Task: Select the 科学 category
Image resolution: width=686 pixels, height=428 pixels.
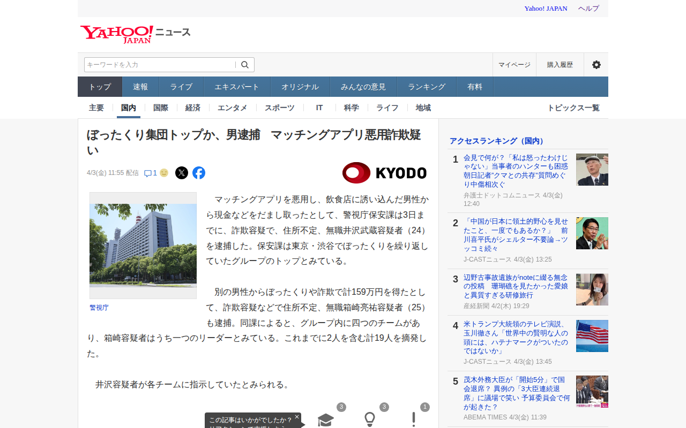Action: tap(352, 108)
